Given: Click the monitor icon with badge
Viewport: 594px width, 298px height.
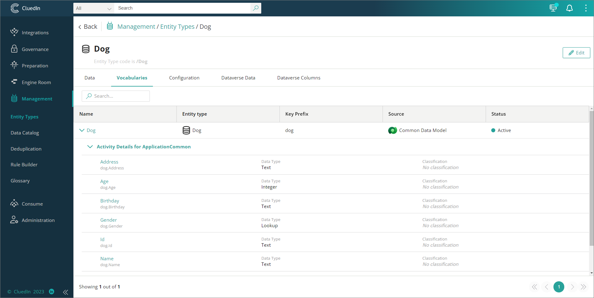Looking at the screenshot, I should tap(553, 8).
